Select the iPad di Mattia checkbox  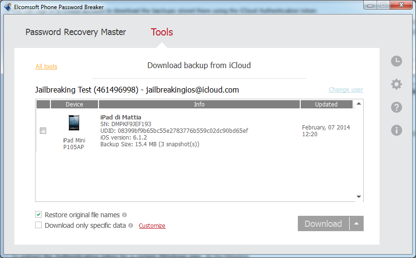[43, 130]
